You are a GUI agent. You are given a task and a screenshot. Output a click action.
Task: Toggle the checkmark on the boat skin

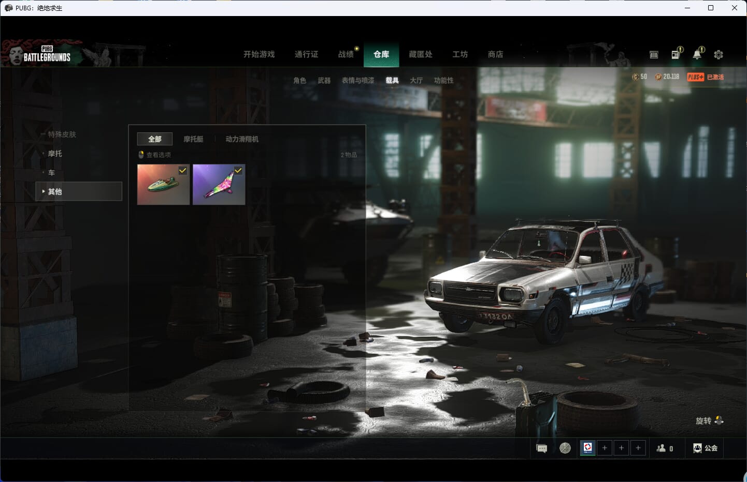point(183,170)
